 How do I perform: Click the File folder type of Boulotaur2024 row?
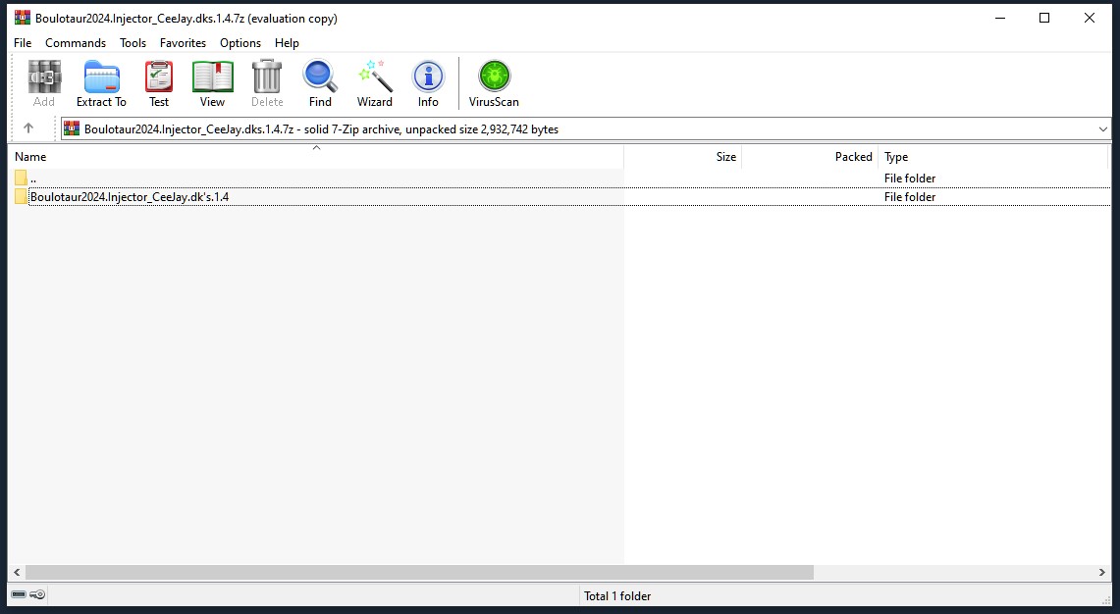tap(910, 197)
